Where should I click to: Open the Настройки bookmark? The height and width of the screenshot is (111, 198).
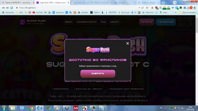[x=8, y=12]
